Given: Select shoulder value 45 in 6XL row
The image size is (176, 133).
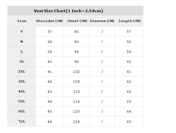Looking at the screenshot, I should (50, 112).
